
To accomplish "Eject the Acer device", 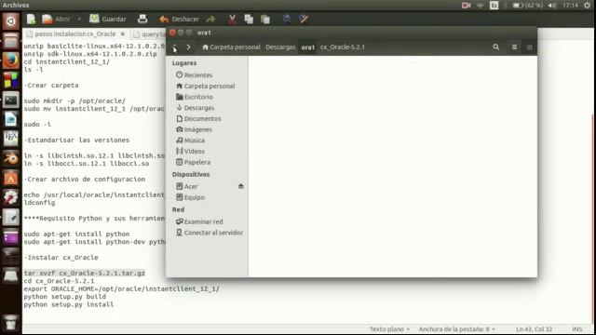I will point(240,186).
